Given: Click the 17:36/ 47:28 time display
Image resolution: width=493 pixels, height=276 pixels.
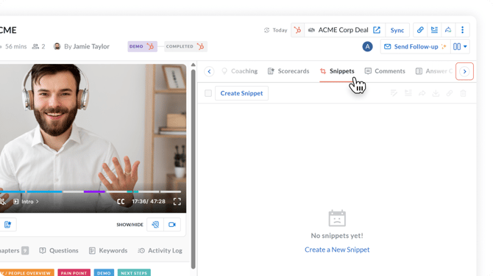Looking at the screenshot, I should pos(149,201).
